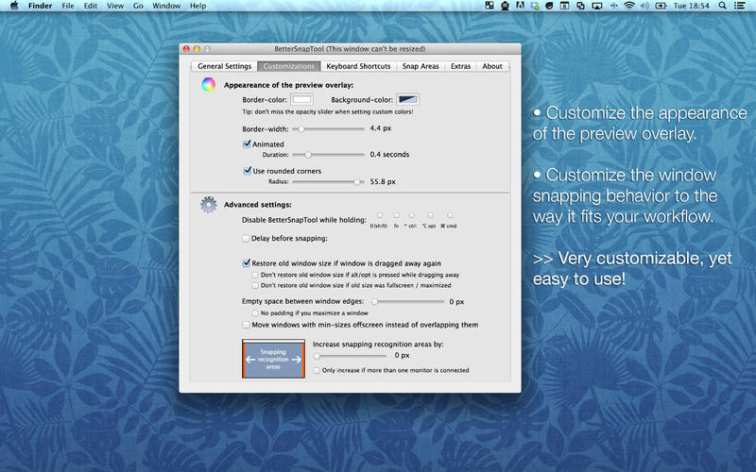Click the volume speaker icon

[644, 6]
